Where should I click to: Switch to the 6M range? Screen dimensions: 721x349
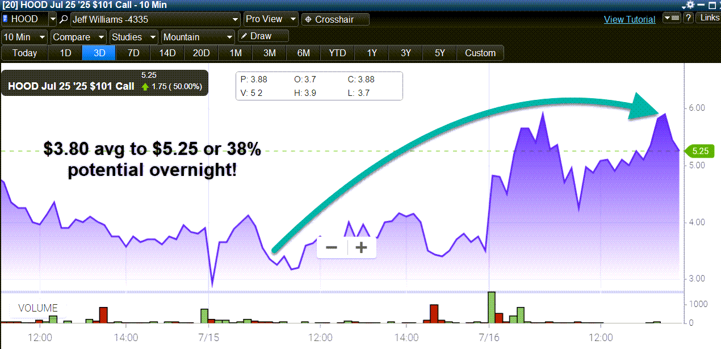click(304, 53)
